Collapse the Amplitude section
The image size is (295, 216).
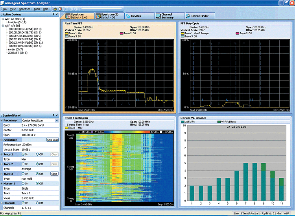click(2, 140)
